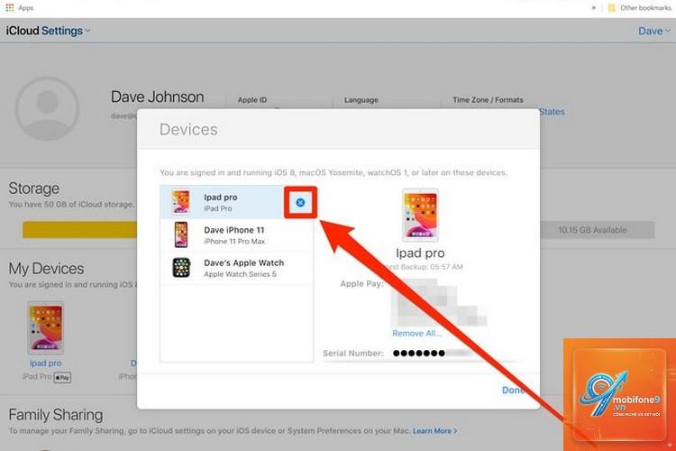Open the iCloud Settings dropdown
The image size is (676, 451).
pos(48,31)
